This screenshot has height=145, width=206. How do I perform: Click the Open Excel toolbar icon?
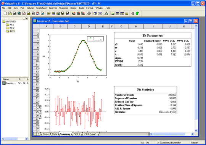[x=58, y=13]
